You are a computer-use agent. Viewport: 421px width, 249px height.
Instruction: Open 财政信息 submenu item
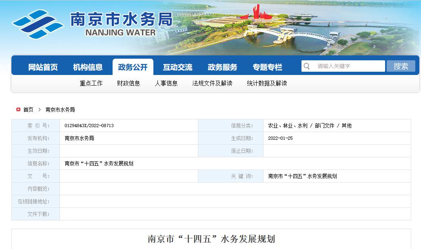click(129, 83)
